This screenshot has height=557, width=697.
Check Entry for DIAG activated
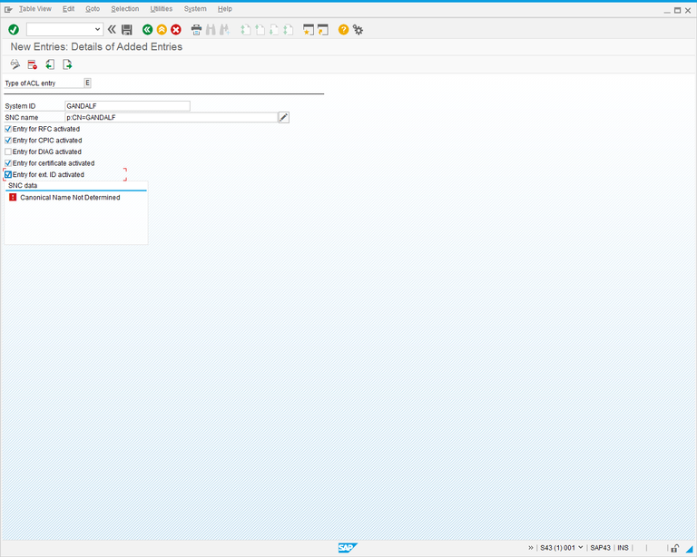point(8,151)
